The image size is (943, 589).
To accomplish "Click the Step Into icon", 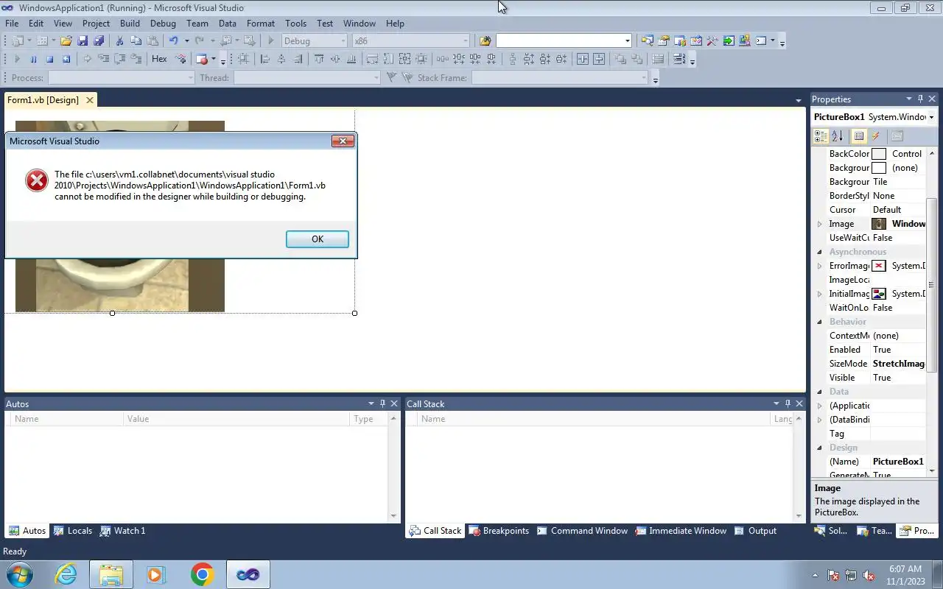I will point(103,59).
